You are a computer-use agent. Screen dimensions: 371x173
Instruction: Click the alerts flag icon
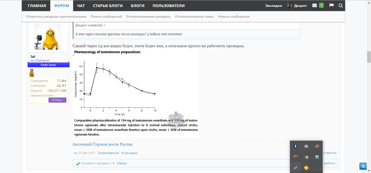pos(331,5)
